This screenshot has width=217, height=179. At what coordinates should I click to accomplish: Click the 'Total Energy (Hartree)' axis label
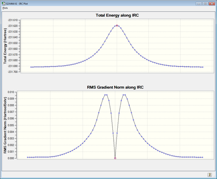pos(5,46)
